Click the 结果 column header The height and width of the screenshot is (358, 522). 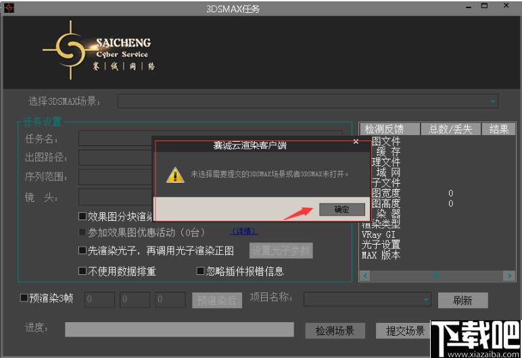[499, 129]
